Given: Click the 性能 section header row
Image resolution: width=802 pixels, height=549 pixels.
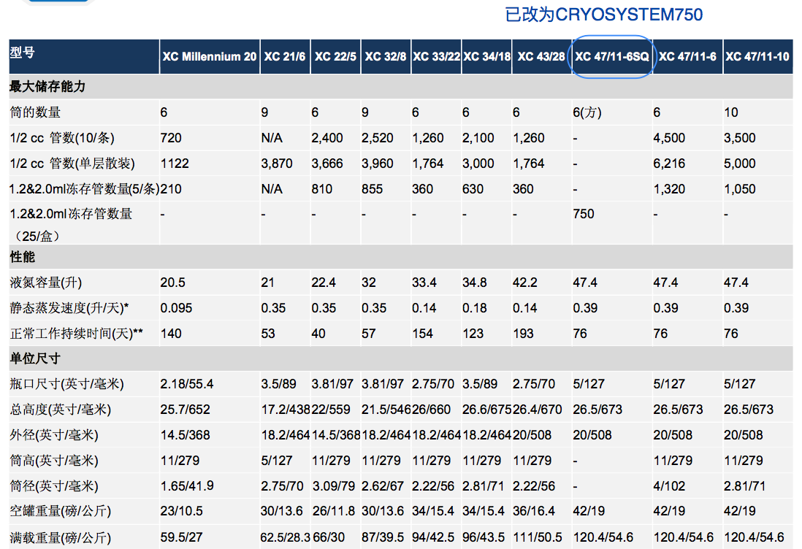Looking at the screenshot, I should tap(22, 257).
